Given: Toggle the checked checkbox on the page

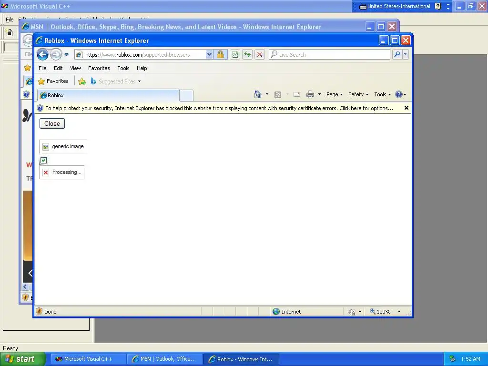Looking at the screenshot, I should (x=43, y=160).
